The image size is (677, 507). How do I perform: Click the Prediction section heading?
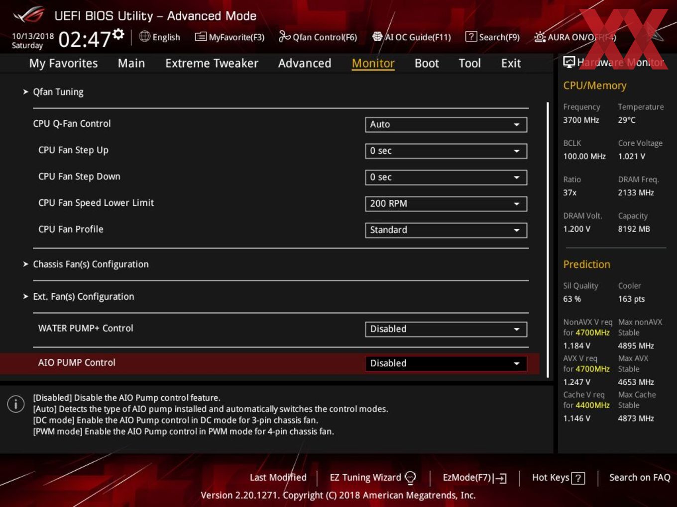tap(586, 264)
